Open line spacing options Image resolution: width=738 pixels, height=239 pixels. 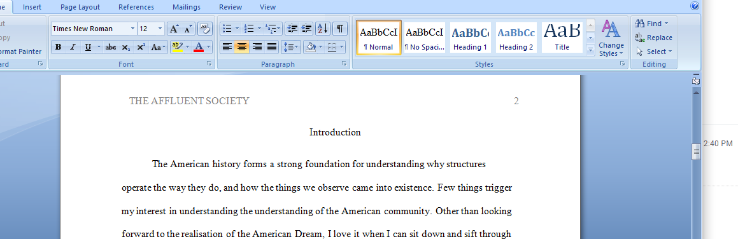coord(291,47)
